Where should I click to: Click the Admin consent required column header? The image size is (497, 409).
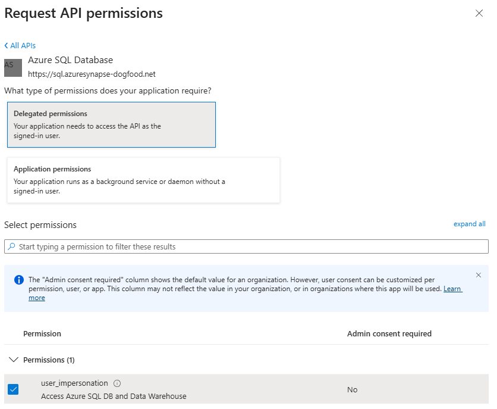[x=389, y=333]
